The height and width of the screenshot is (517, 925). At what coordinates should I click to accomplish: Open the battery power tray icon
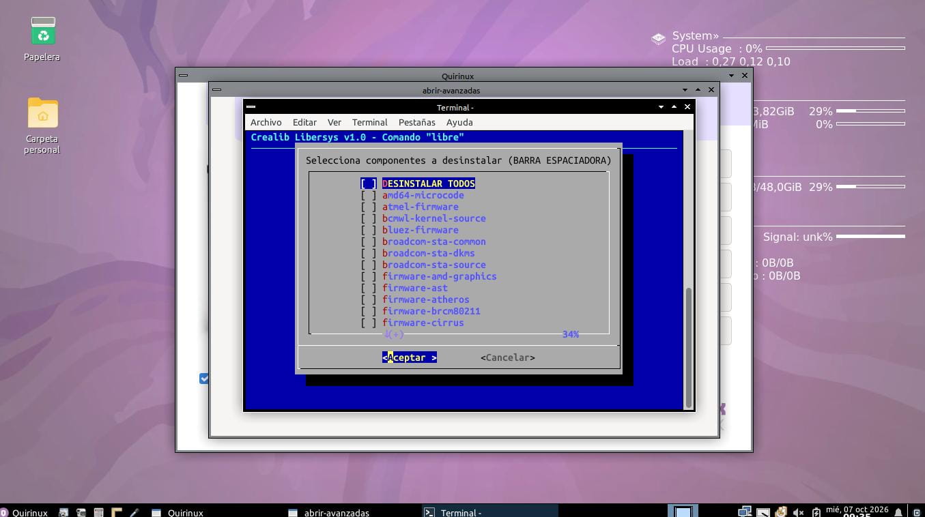click(816, 512)
